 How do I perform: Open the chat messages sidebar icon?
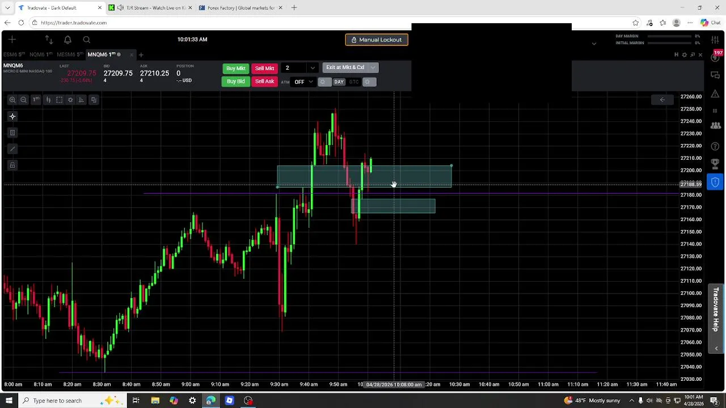pos(715,75)
